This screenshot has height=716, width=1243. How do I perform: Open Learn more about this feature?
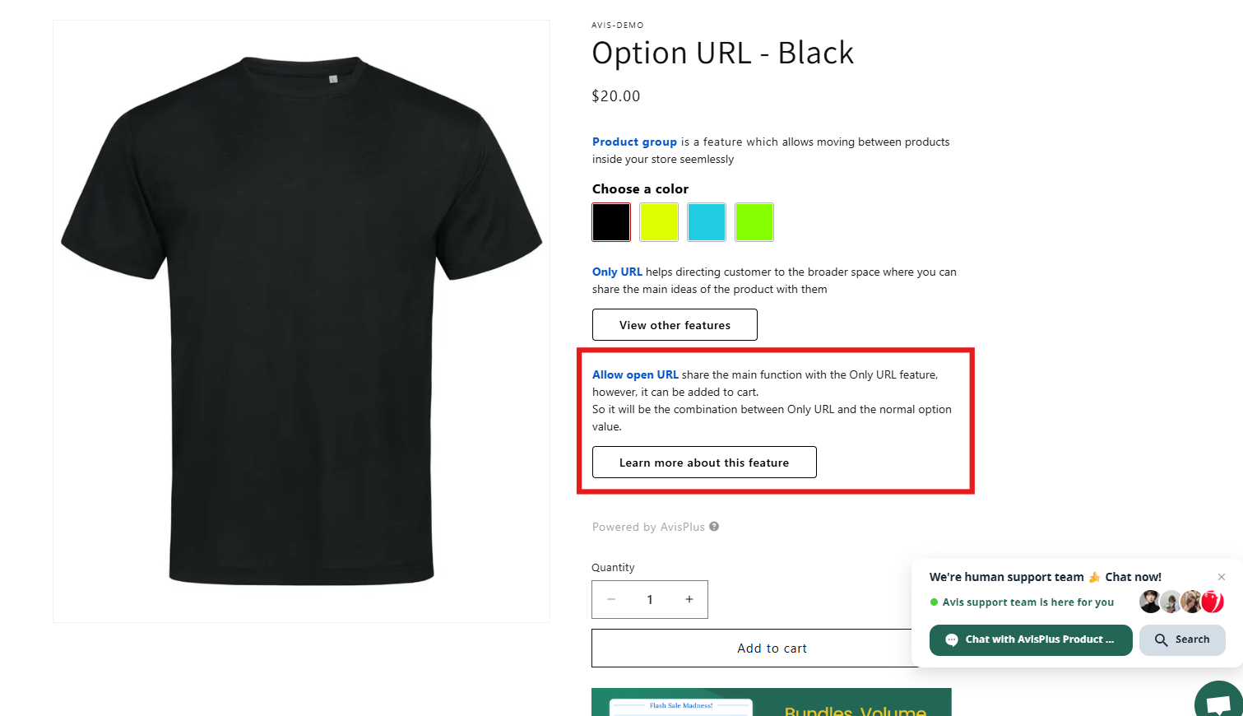704,463
